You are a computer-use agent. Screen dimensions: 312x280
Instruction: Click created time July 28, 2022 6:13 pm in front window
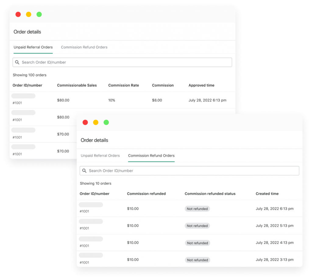coord(275,209)
